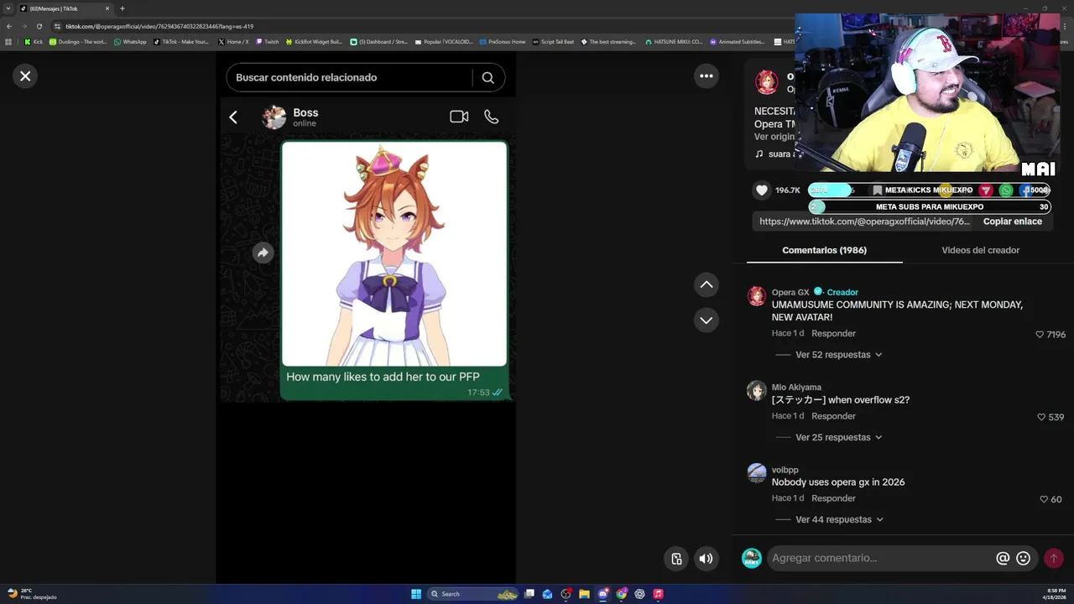
Task: Click Responder on the Opera GX comment
Action: tap(833, 334)
